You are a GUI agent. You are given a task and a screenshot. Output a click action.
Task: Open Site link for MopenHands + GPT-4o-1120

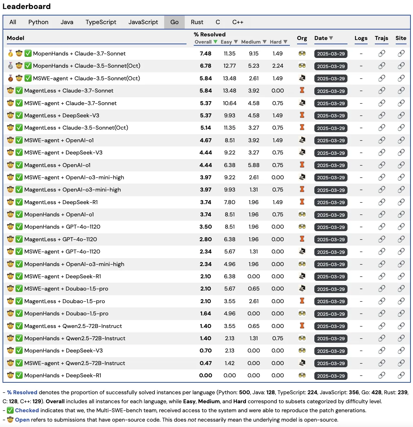[x=401, y=226]
